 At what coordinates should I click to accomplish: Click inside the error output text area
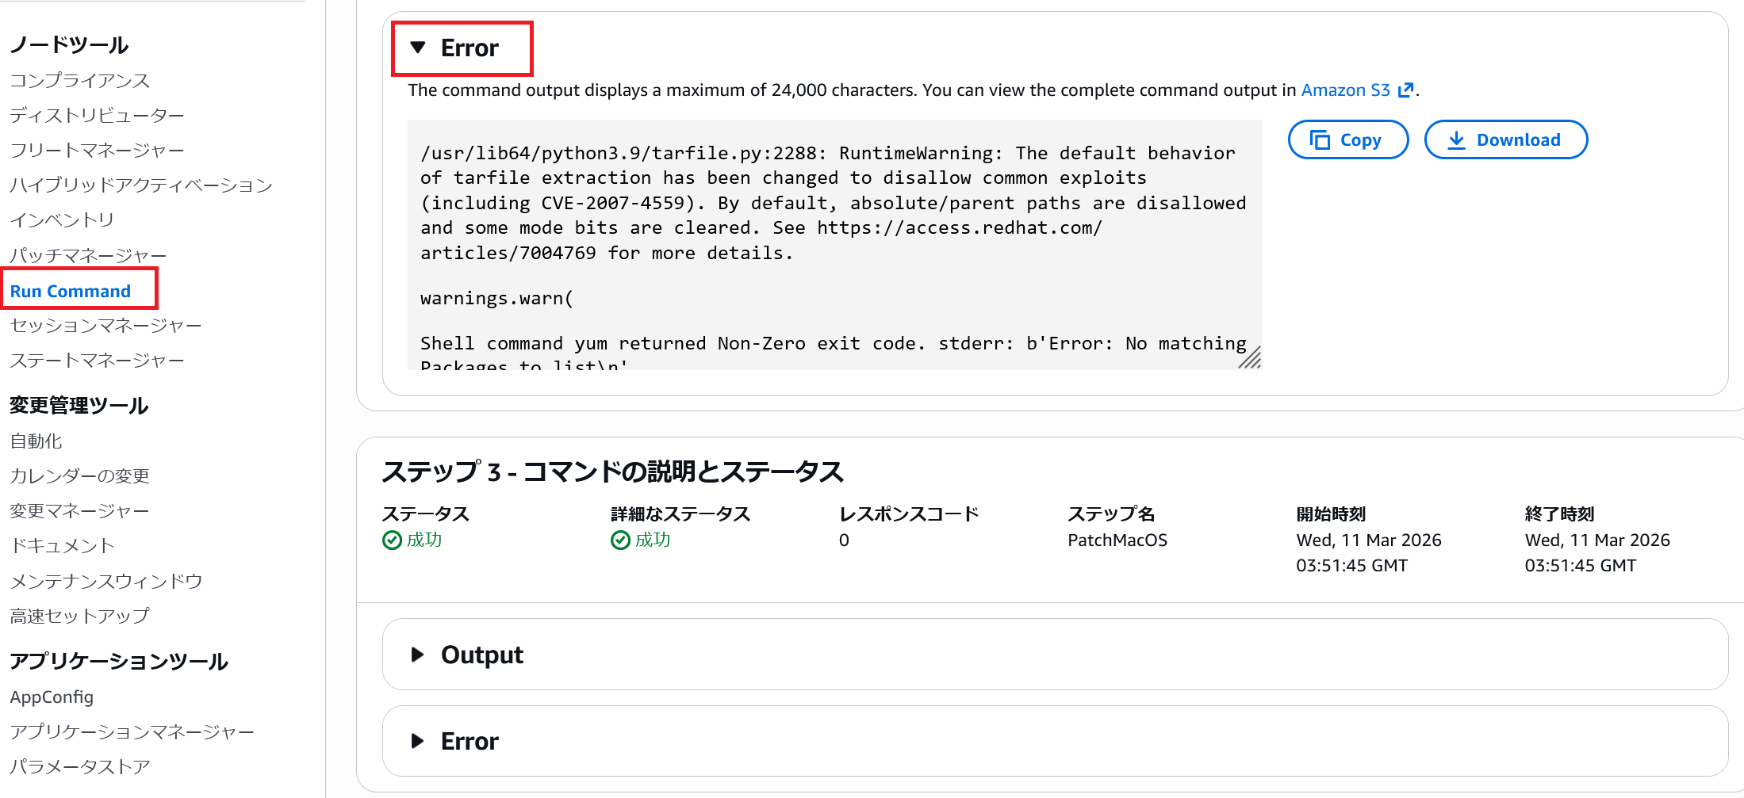(833, 238)
